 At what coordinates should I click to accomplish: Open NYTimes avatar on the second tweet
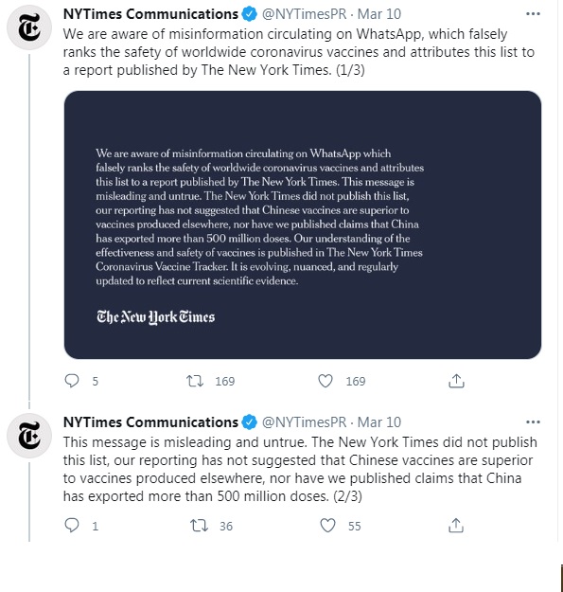[x=29, y=436]
